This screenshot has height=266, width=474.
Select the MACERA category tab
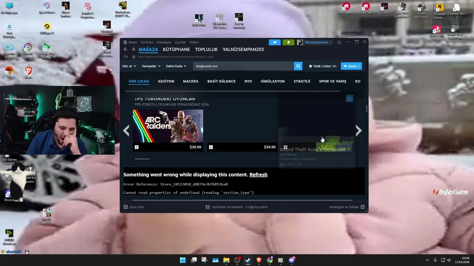click(191, 81)
